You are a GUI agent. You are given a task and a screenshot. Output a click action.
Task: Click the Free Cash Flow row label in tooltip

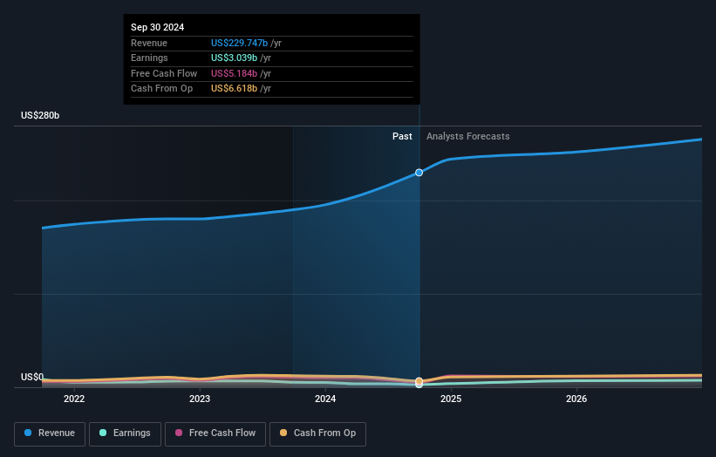(x=164, y=73)
